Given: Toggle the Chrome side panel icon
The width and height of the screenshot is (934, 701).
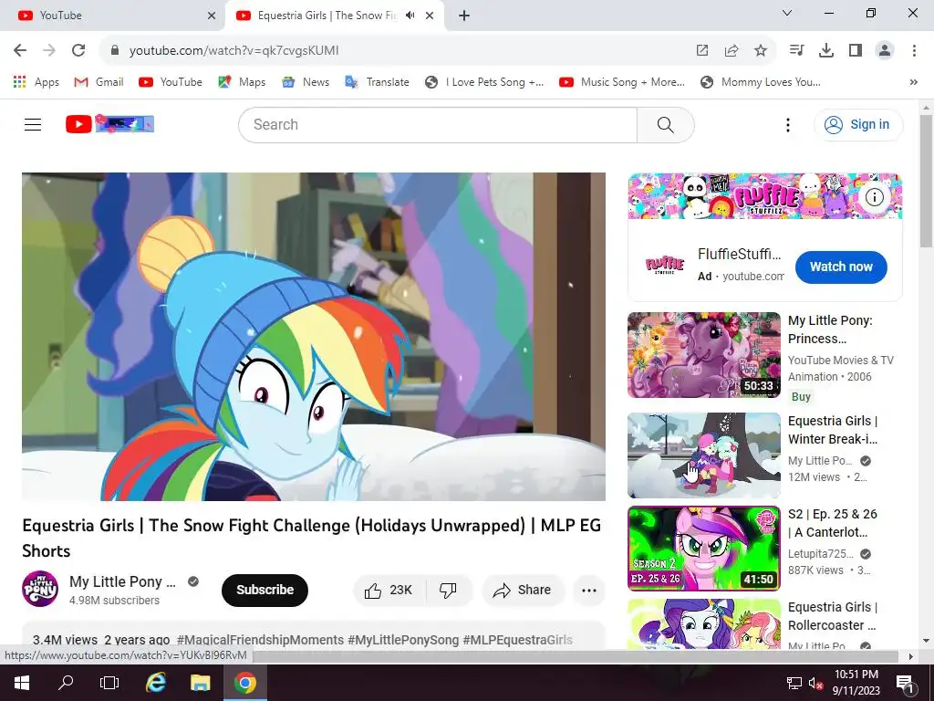Looking at the screenshot, I should point(856,51).
